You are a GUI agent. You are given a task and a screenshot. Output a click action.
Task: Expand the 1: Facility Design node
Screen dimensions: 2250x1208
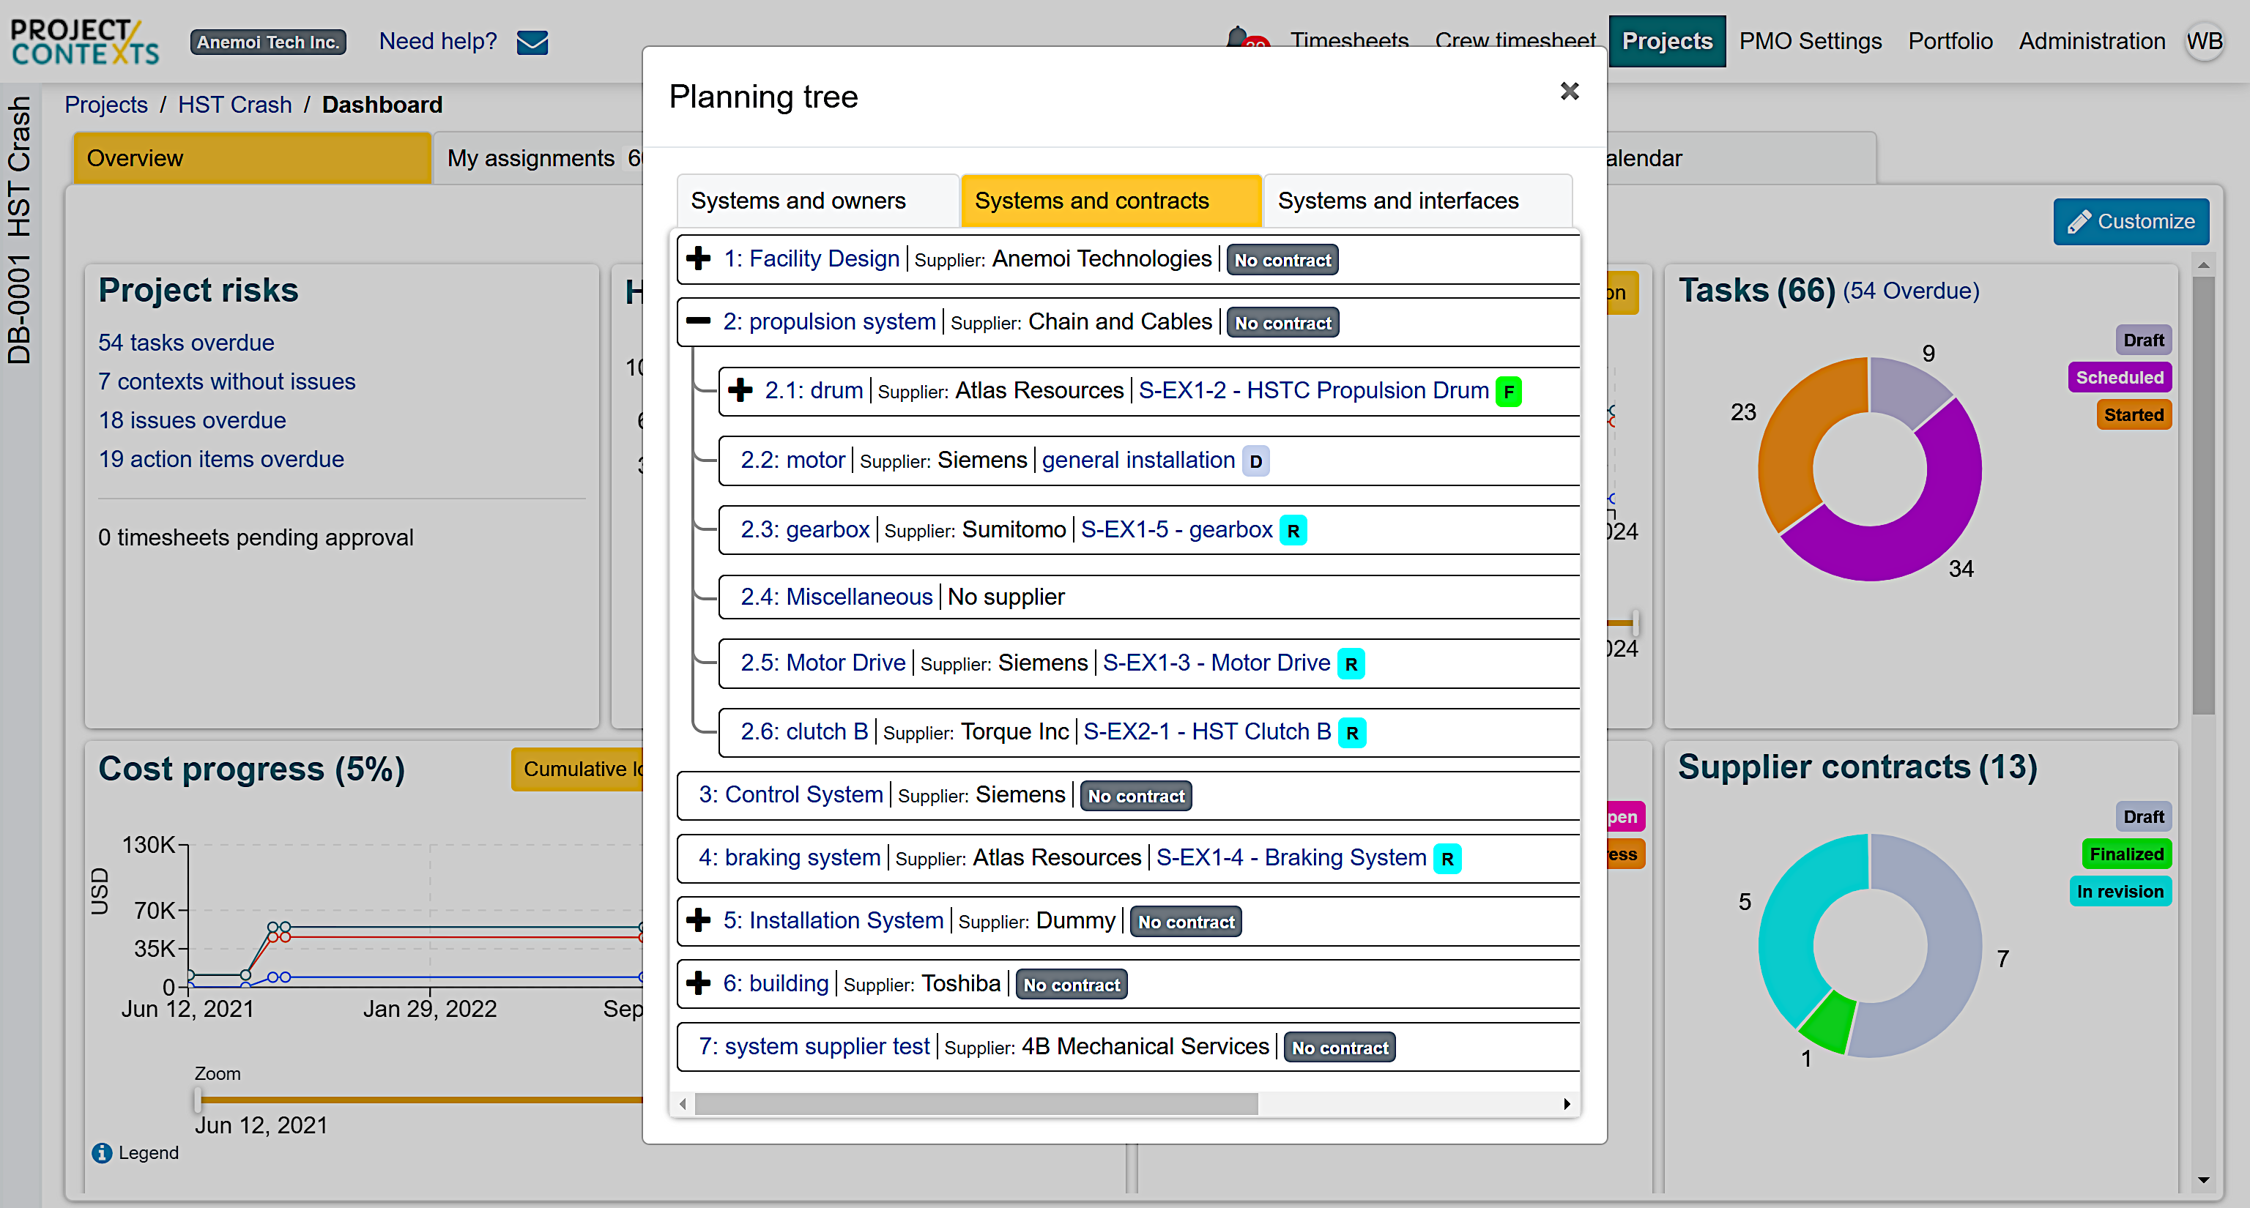click(698, 258)
